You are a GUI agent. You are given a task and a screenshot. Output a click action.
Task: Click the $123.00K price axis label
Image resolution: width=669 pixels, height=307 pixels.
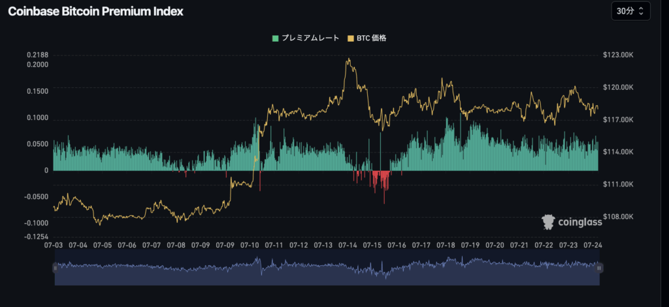617,55
